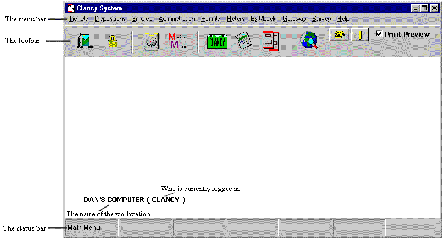The height and width of the screenshot is (241, 446).
Task: Click the gray printer toolbar icon
Action: [x=151, y=42]
